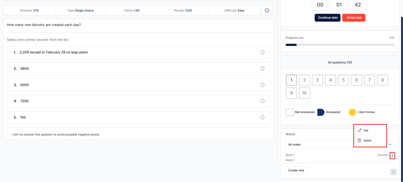
Task: Click the yellow I don't know indicator
Action: click(x=352, y=112)
